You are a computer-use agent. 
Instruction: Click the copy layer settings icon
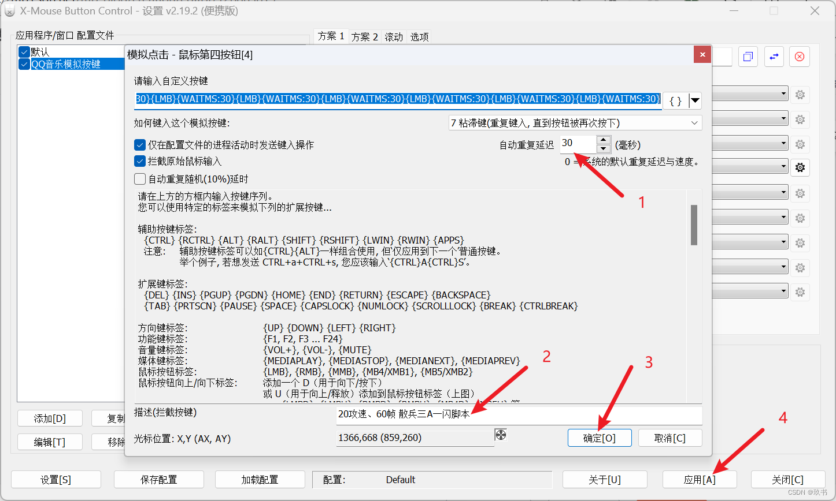click(x=748, y=56)
